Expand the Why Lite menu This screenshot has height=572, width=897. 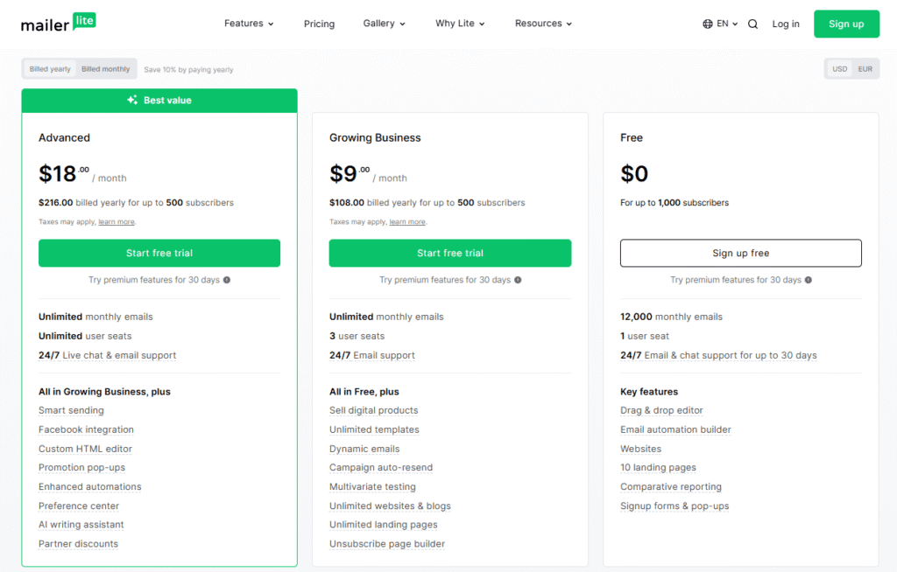point(460,24)
